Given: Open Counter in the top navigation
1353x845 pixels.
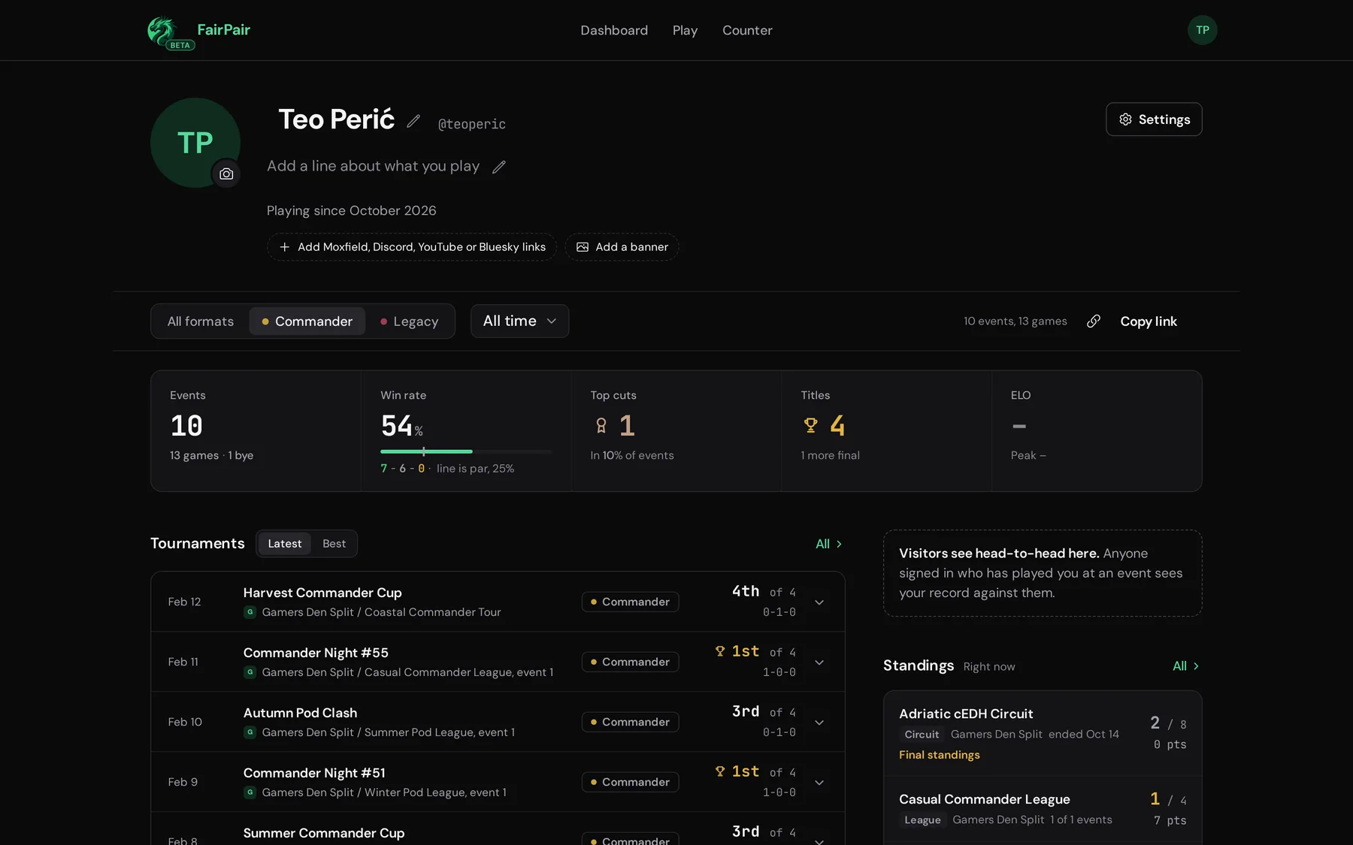Looking at the screenshot, I should point(747,30).
